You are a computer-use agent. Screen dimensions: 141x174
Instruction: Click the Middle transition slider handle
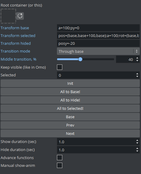coord(80,59)
